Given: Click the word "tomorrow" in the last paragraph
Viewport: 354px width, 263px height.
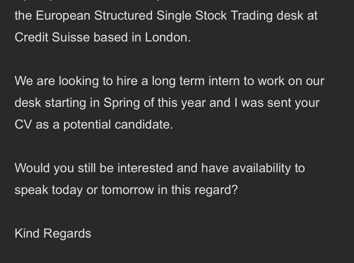Looking at the screenshot, I should pos(128,190).
